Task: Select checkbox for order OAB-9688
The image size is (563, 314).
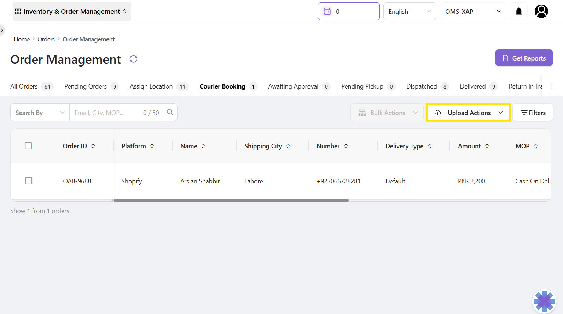Action: pos(29,181)
